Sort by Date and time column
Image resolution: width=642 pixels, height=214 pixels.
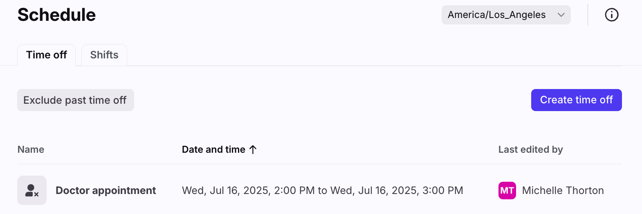(x=219, y=149)
